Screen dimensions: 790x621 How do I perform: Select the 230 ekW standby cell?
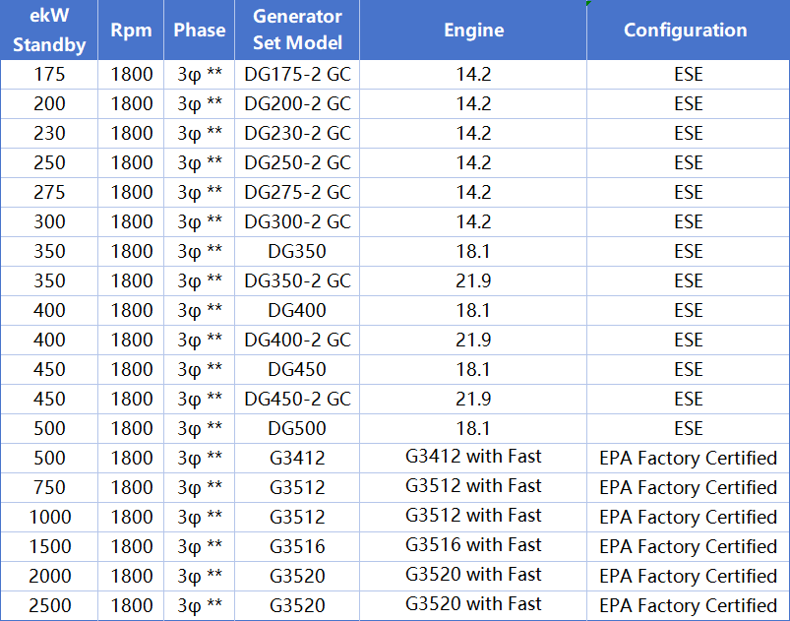[49, 134]
